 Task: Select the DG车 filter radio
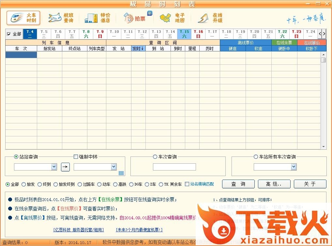tap(131, 184)
